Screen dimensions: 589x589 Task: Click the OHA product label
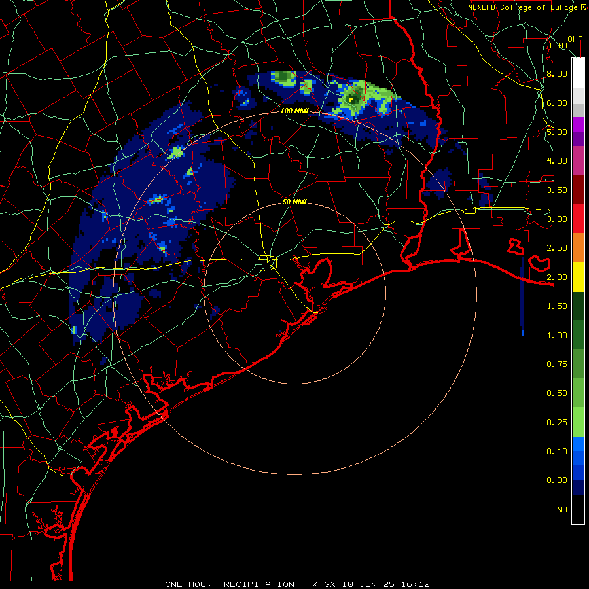coord(575,39)
